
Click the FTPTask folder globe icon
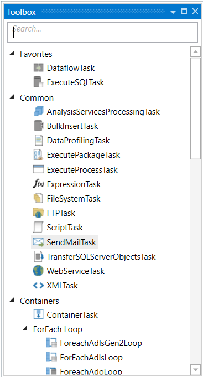pyautogui.click(x=38, y=213)
